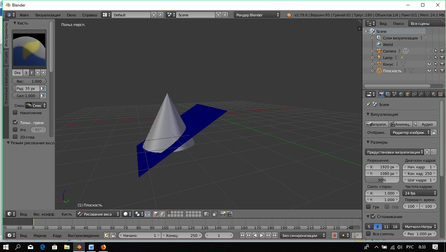Image resolution: width=446 pixels, height=252 pixels.
Task: Open the Рендер Blender engine dropdown
Action: 257,15
